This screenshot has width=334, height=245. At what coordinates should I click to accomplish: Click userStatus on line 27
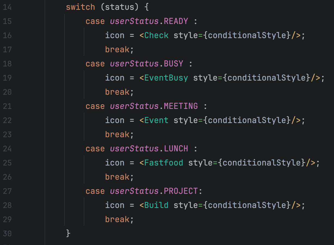[x=134, y=191]
